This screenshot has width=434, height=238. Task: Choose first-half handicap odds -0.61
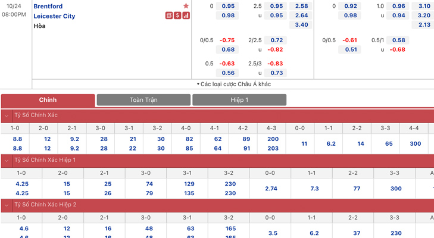(x=350, y=40)
